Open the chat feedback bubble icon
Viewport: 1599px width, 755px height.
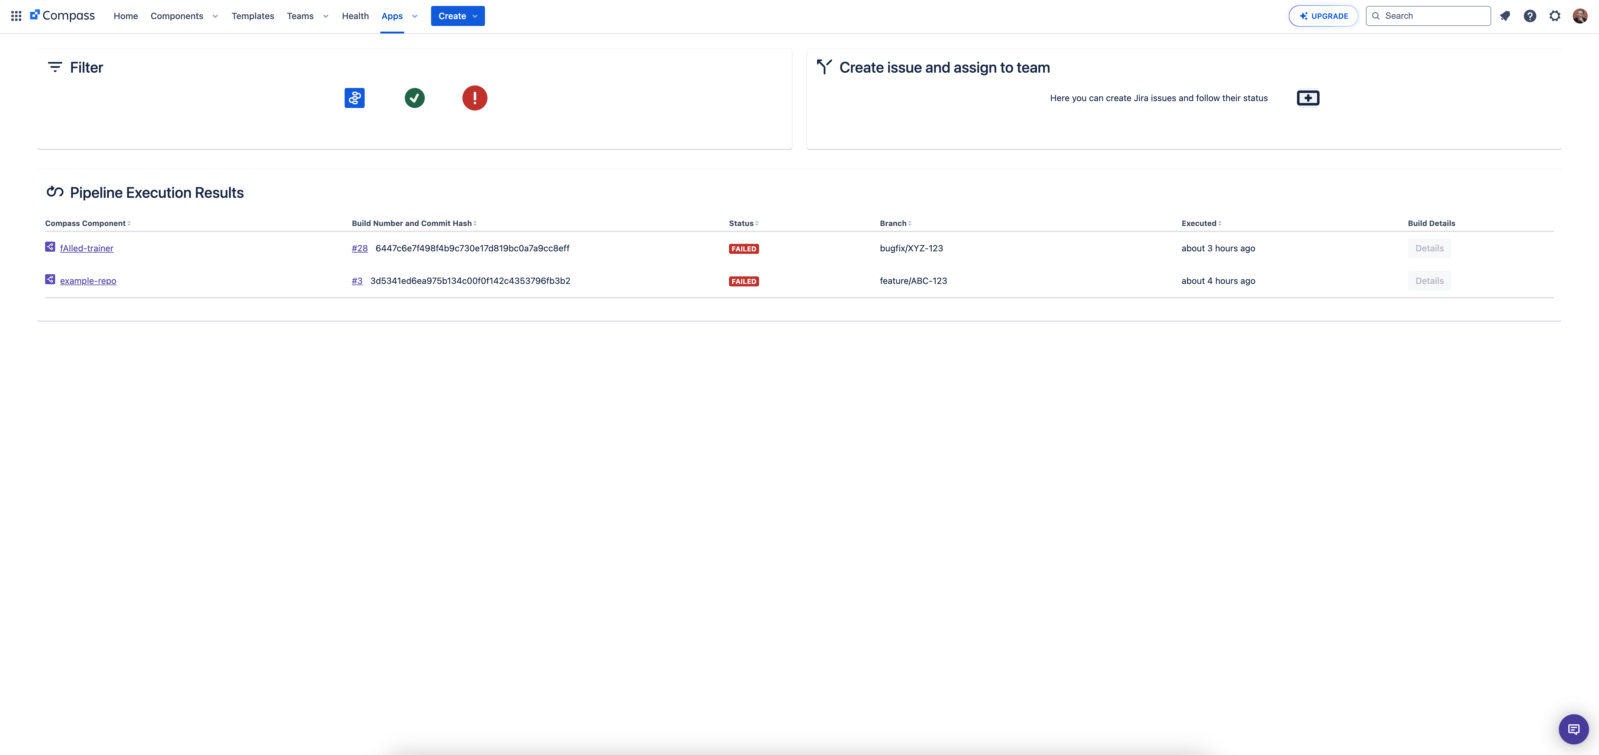point(1574,729)
